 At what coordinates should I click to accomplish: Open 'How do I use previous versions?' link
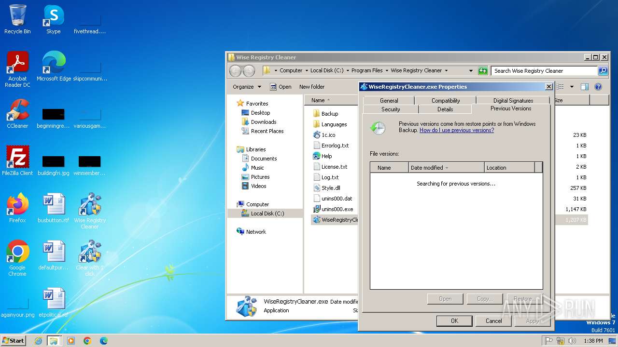457,130
